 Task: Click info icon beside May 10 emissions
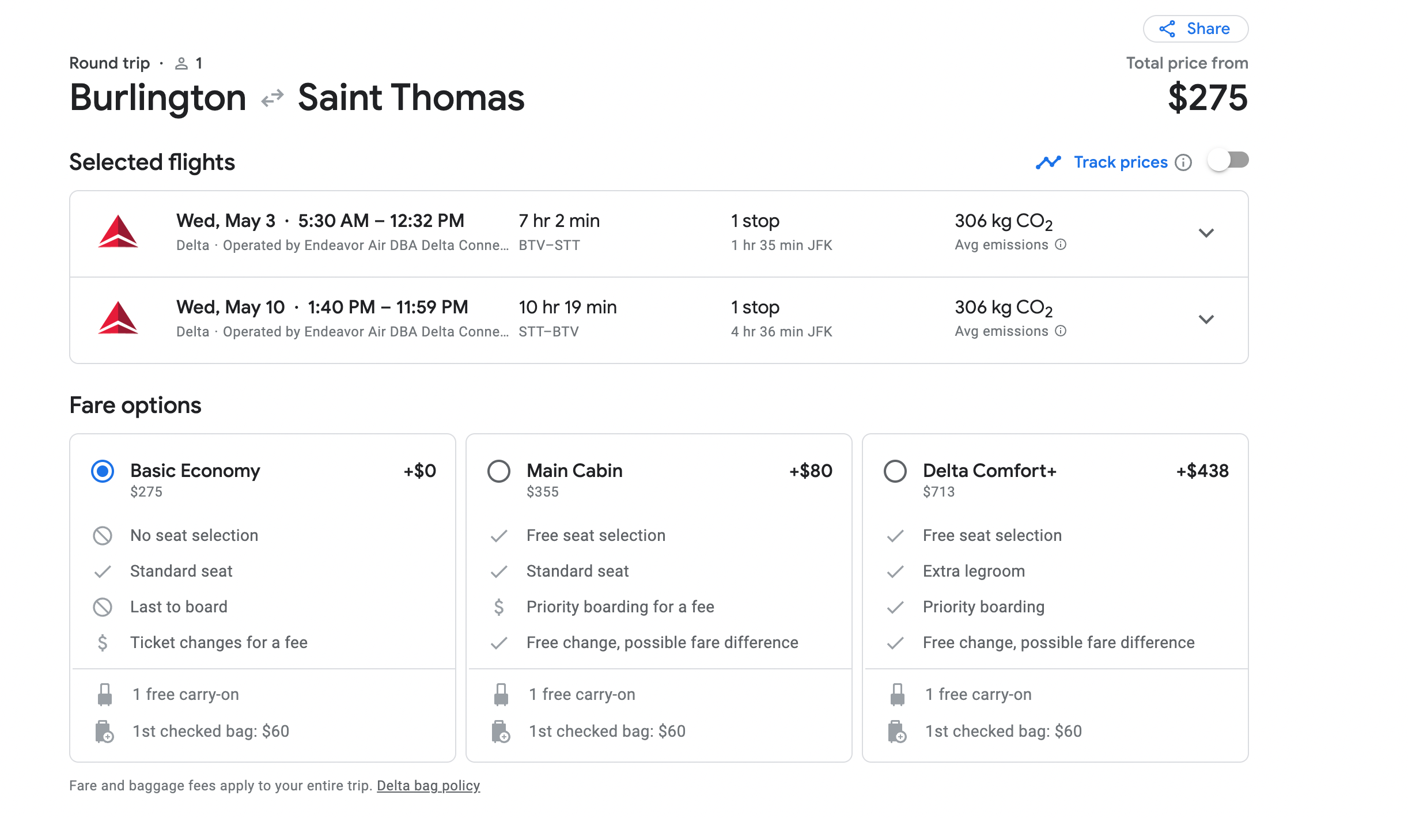1061,331
